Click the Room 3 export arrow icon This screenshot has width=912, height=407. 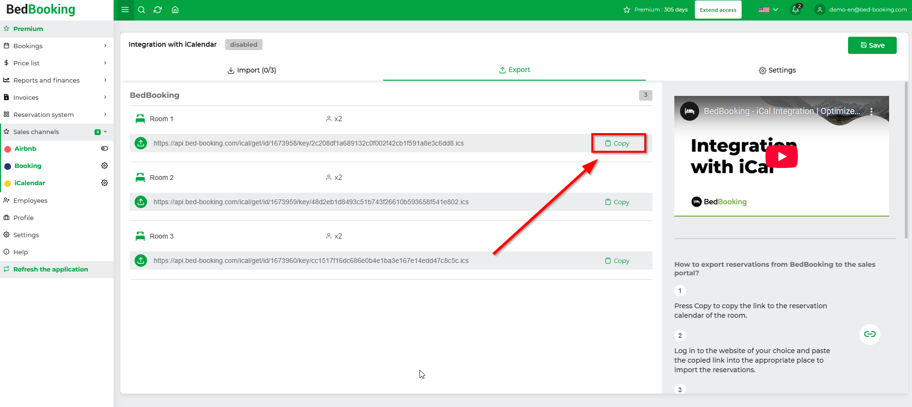pos(141,261)
